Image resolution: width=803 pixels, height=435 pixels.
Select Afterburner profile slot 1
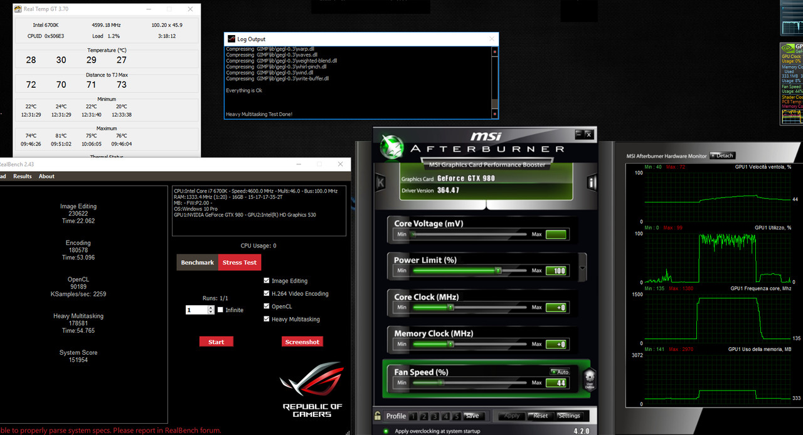coord(414,416)
